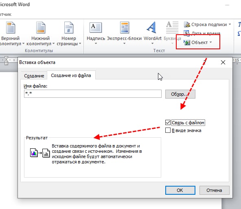241x209 pixels.
Task: Expand the Нижний колонтитул dropdown arrow
Action: click(x=53, y=44)
